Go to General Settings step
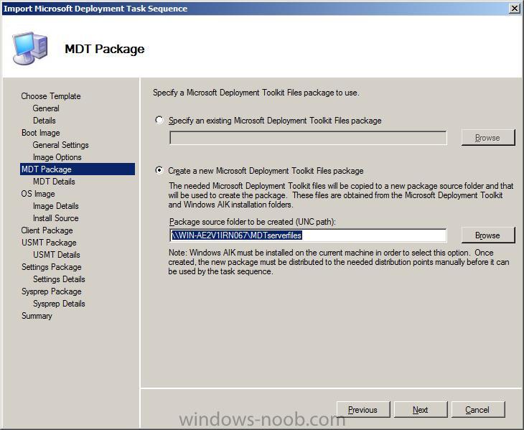This screenshot has width=524, height=430. click(x=60, y=145)
